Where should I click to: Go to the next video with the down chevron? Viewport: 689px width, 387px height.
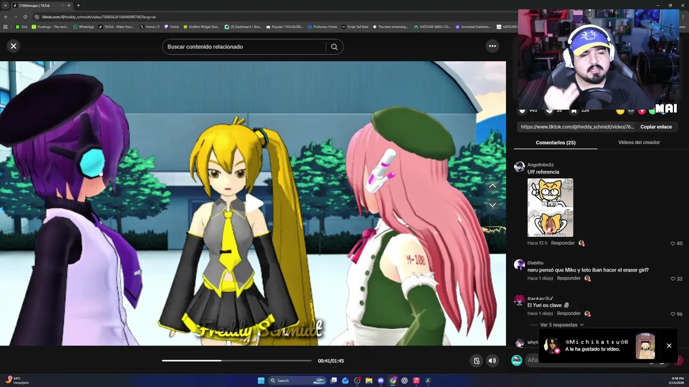pos(493,205)
